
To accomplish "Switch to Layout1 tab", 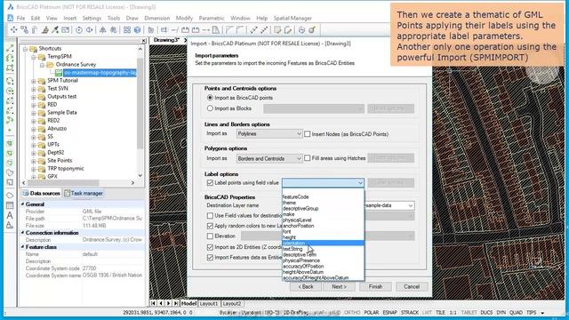I will coord(209,304).
